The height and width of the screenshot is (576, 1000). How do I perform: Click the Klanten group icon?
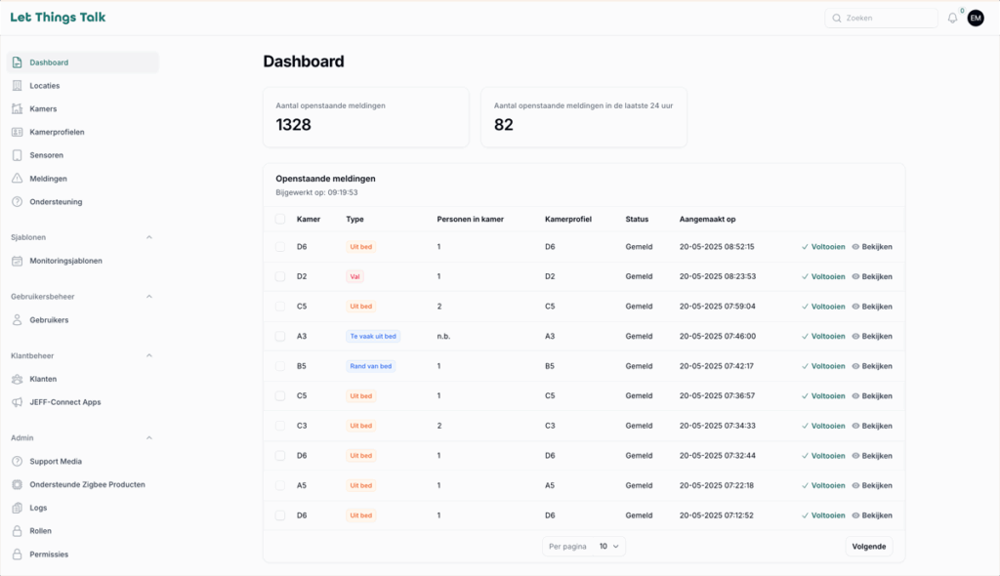pos(18,379)
